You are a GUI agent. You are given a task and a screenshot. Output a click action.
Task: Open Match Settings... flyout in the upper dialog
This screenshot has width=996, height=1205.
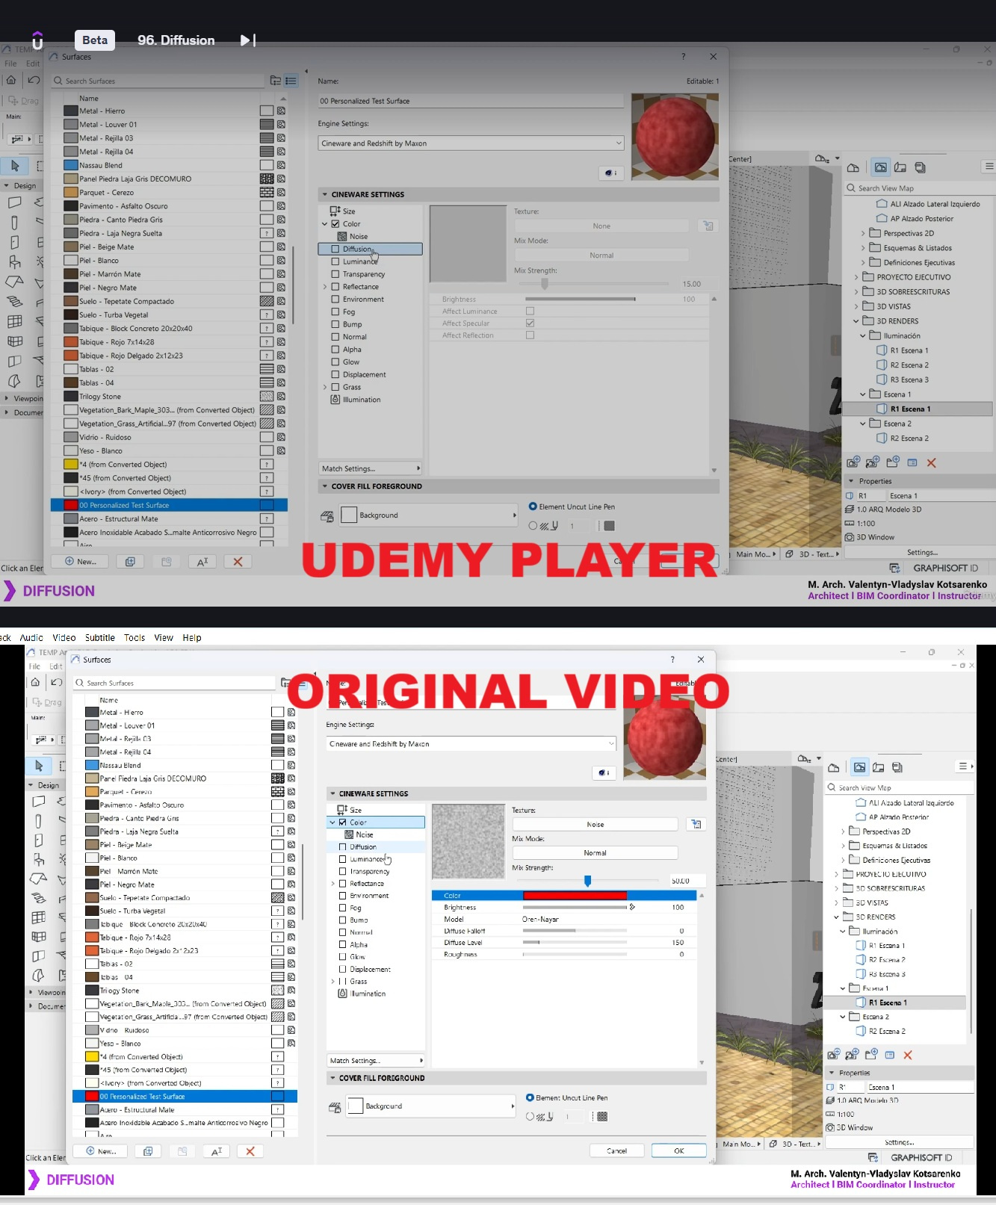[371, 468]
